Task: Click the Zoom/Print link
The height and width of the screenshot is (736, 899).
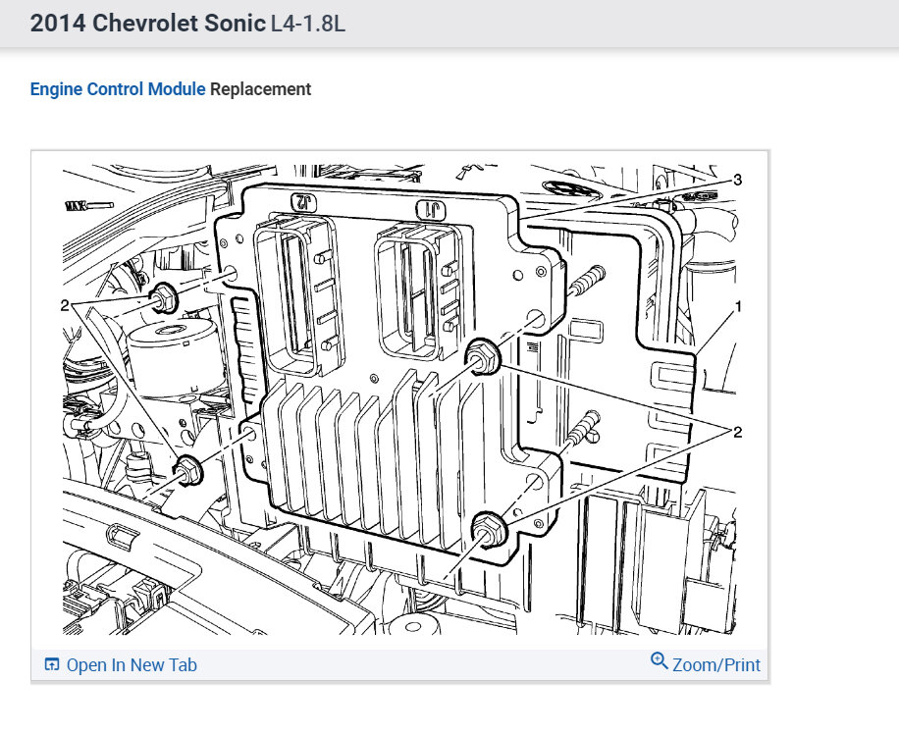Action: click(x=716, y=665)
